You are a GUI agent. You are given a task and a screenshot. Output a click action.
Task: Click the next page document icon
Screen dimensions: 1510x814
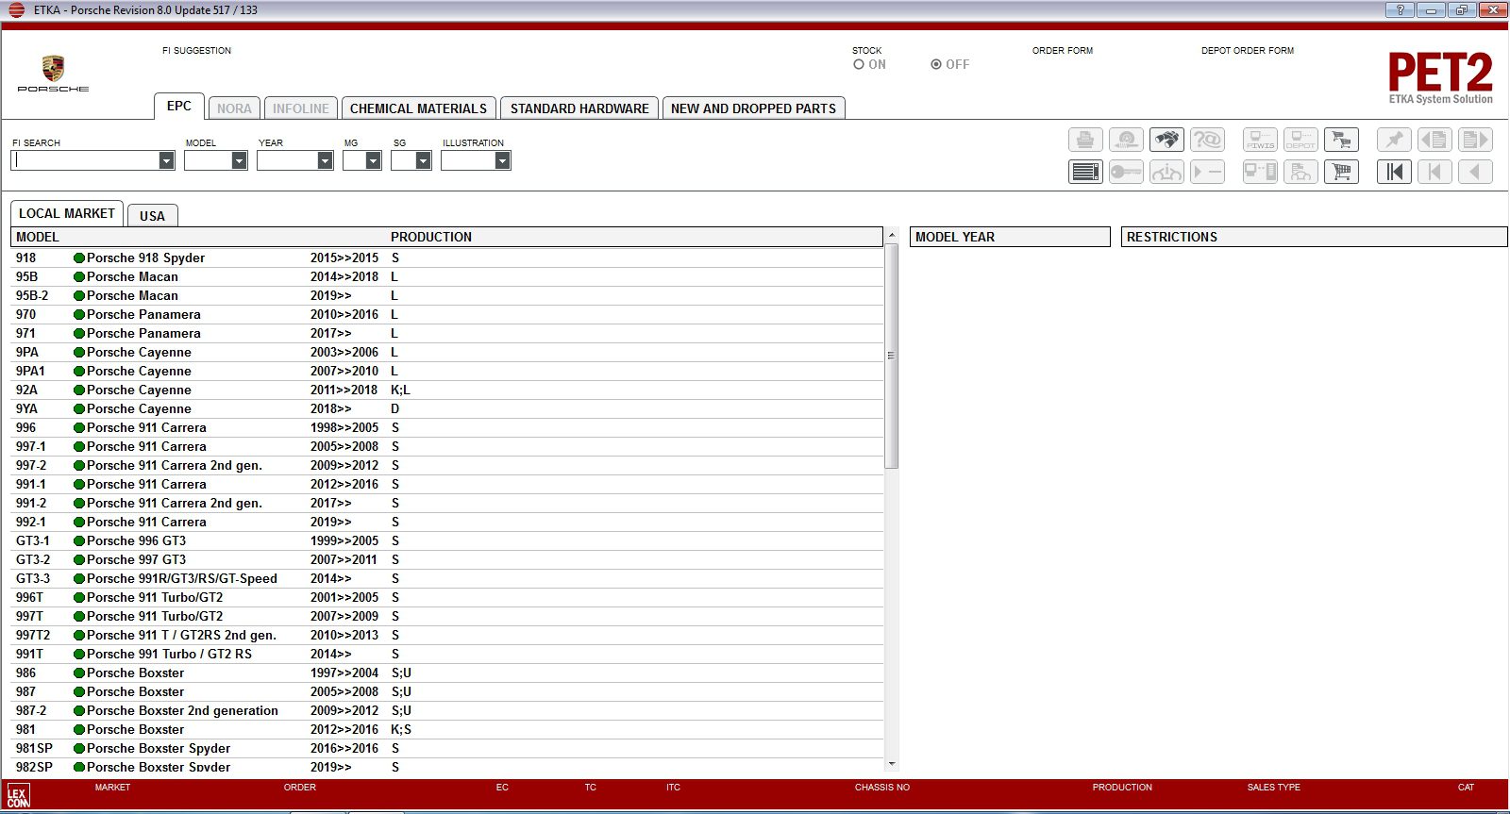[x=1475, y=140]
